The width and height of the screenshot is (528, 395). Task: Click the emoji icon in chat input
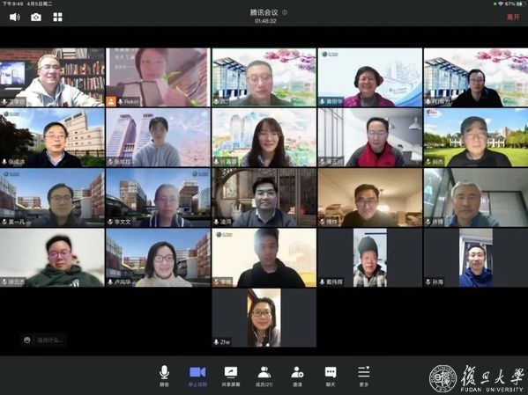[x=27, y=340]
